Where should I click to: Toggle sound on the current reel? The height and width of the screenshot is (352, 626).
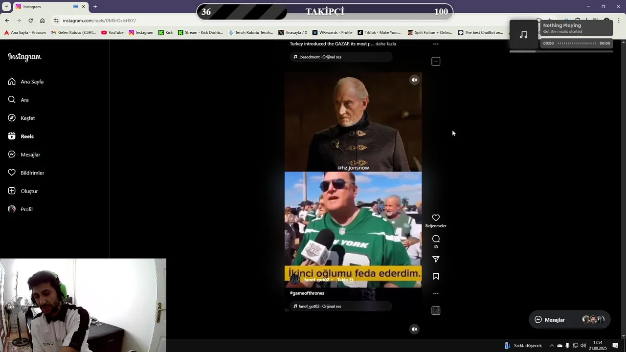tap(414, 80)
